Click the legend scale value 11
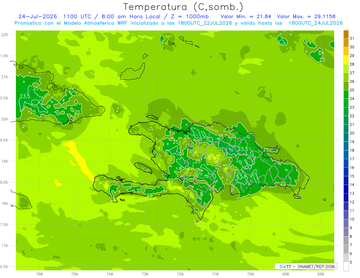The image size is (360, 278). pos(352,211)
